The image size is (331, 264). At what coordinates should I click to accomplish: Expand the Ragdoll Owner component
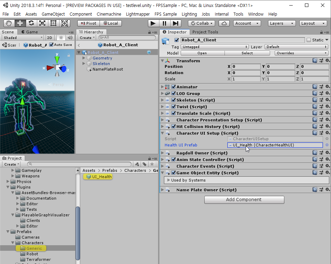click(162, 153)
